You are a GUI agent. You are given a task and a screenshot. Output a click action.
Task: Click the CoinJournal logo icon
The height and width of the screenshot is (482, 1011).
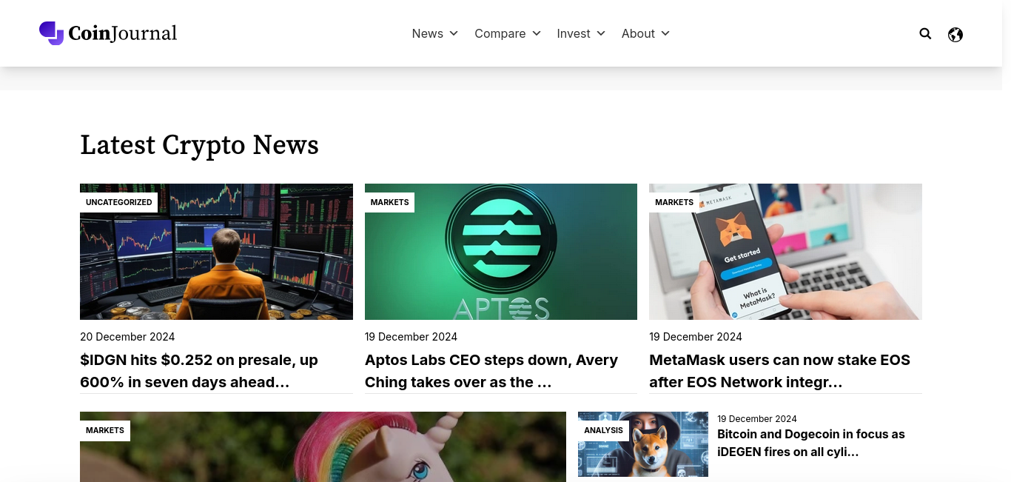click(x=52, y=33)
